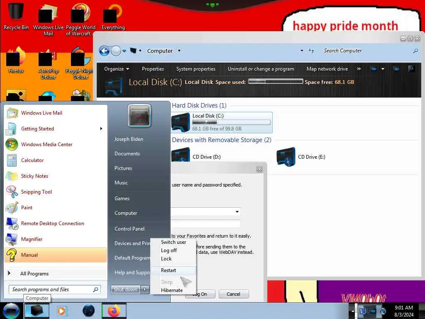The height and width of the screenshot is (319, 425).
Task: Open dialog combo box dropdown arrow
Action: (237, 211)
